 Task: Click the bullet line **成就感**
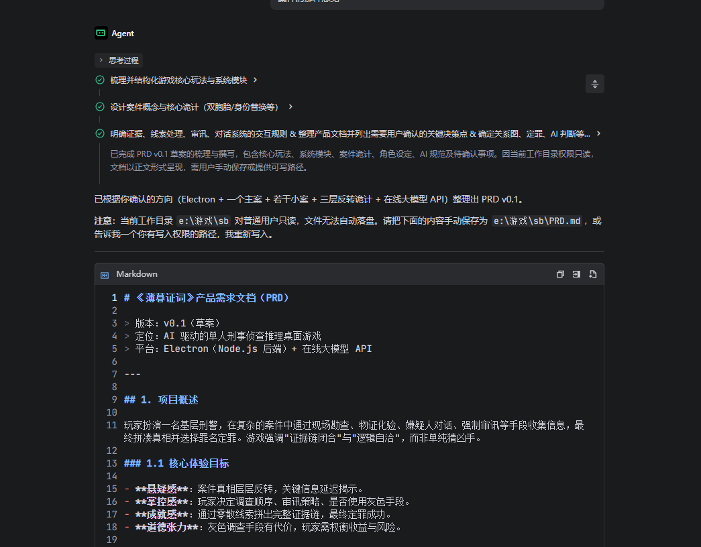point(258,514)
